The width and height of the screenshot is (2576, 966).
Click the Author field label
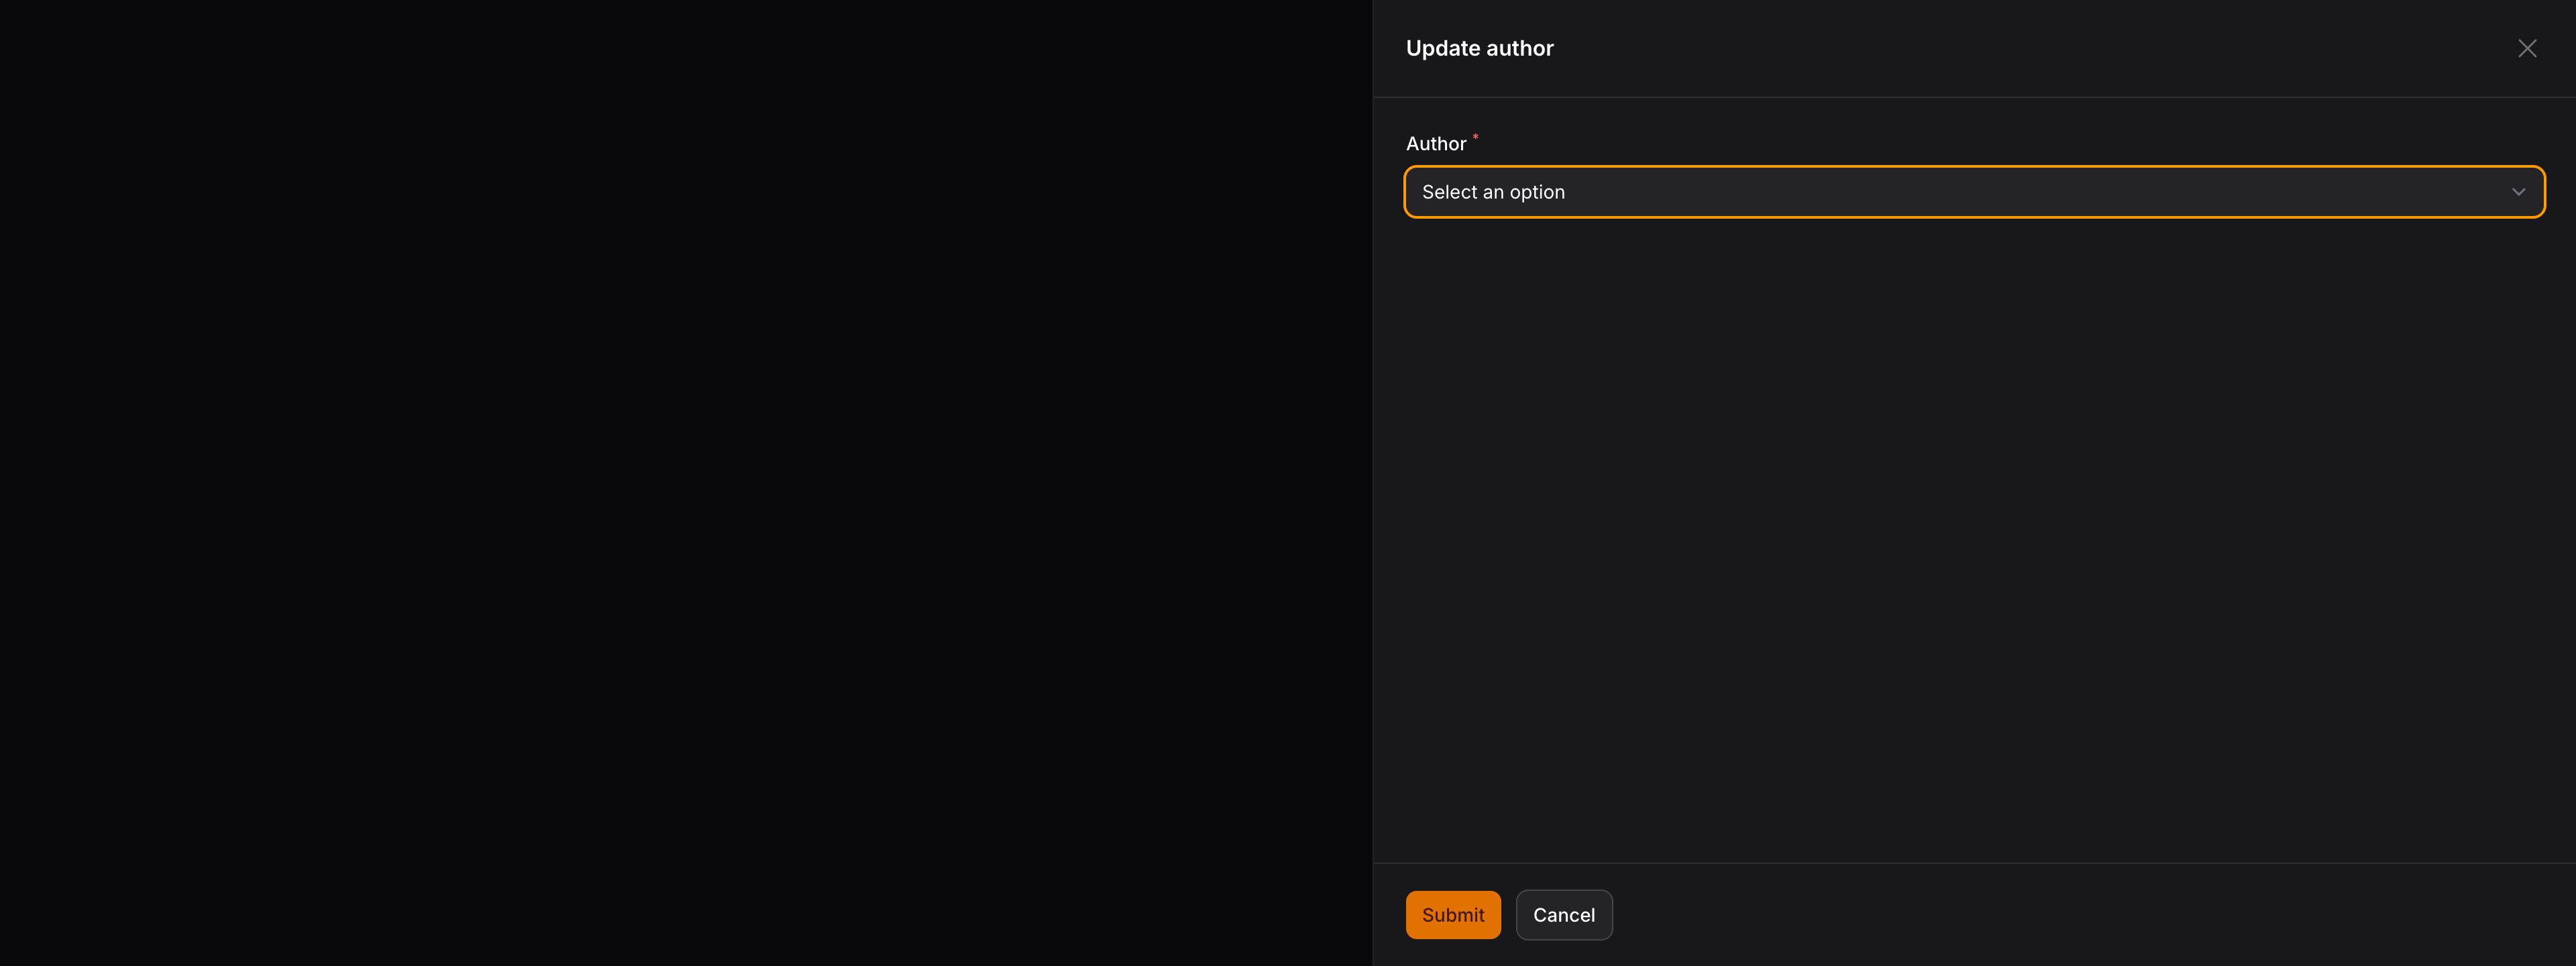(x=1436, y=144)
